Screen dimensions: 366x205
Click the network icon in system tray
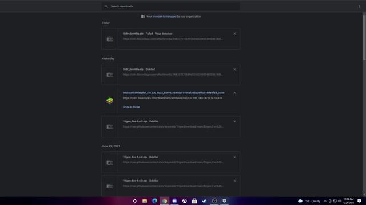[335, 201]
